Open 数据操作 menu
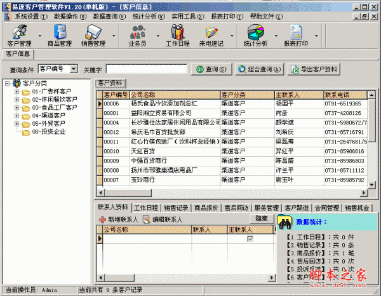Viewport: 381px width, 296px height. coord(70,17)
